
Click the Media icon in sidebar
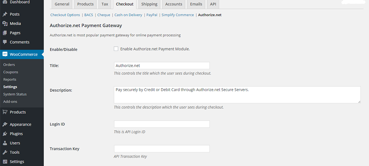5,24
